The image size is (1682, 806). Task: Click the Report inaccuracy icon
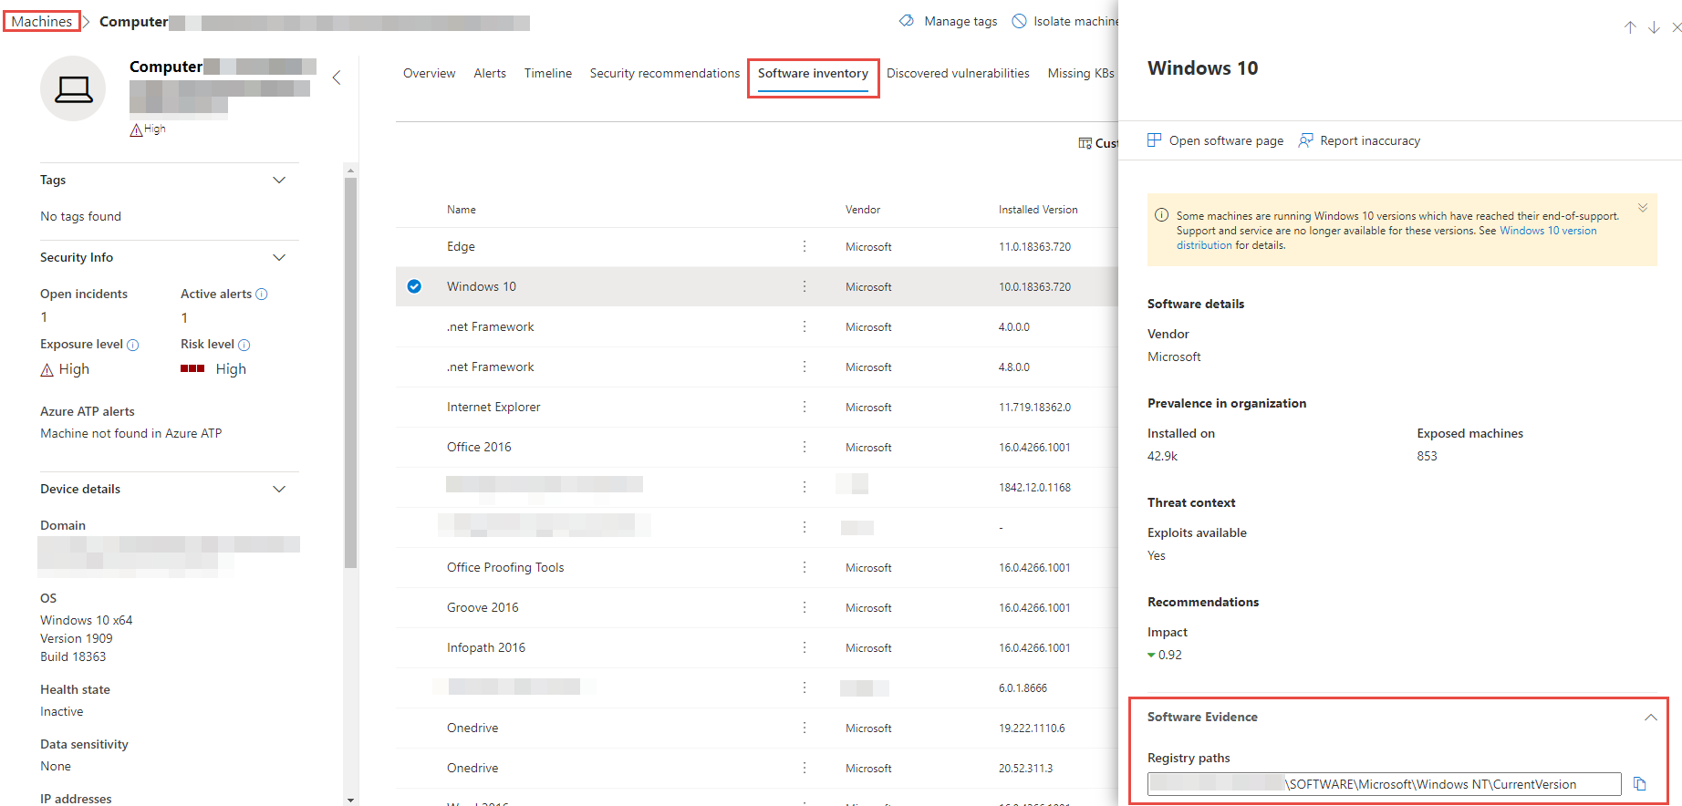click(1305, 140)
